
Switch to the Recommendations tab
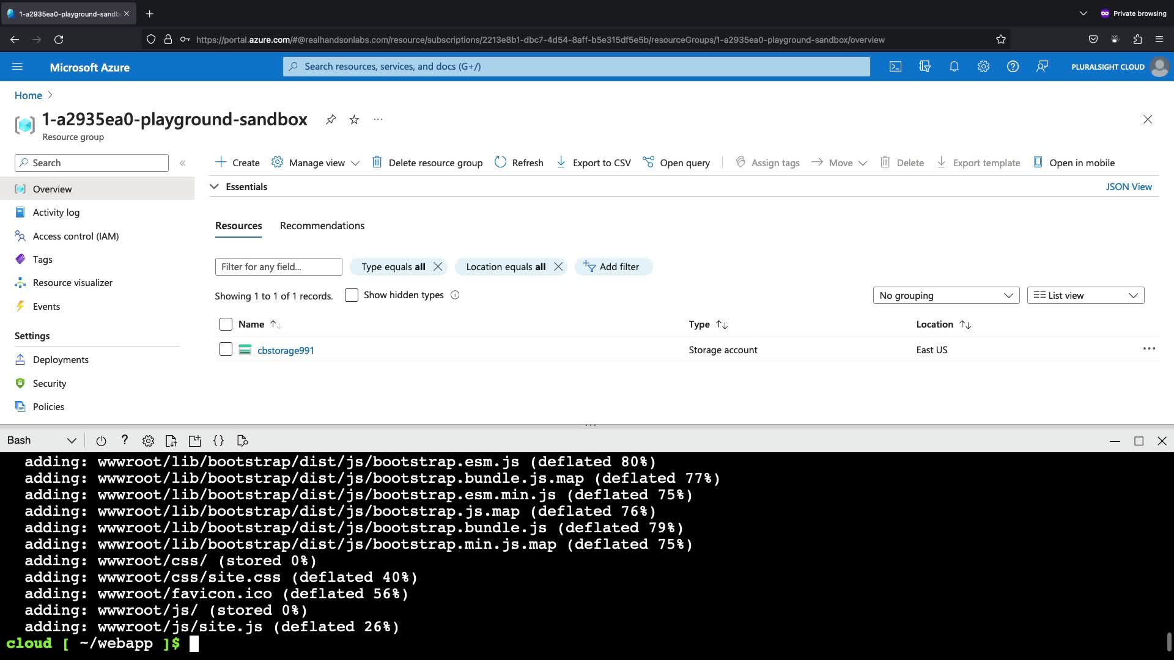(x=322, y=226)
